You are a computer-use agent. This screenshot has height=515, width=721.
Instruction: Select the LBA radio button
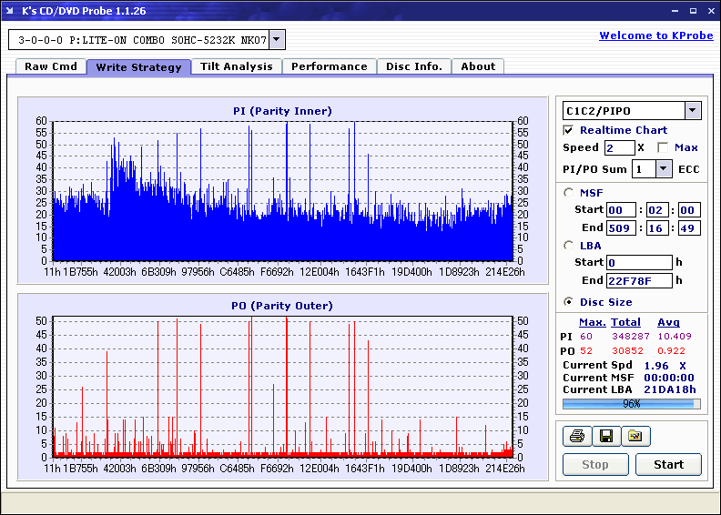(569, 245)
